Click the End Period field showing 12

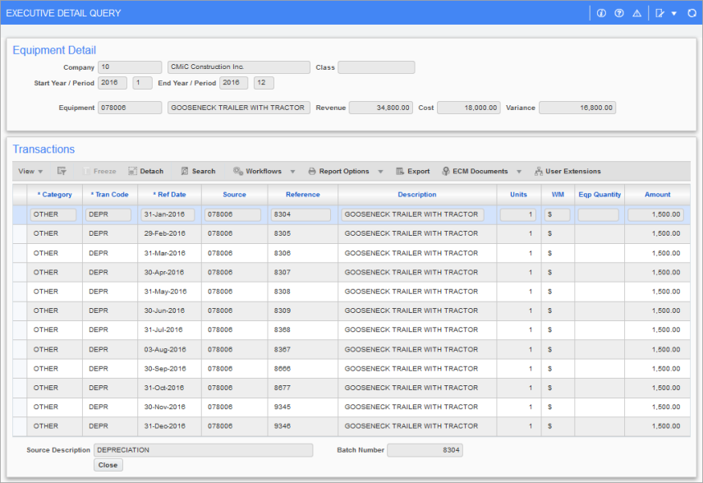coord(264,83)
